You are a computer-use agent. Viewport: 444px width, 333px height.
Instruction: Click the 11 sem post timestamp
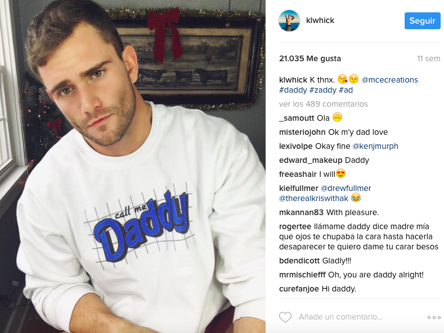click(x=428, y=58)
